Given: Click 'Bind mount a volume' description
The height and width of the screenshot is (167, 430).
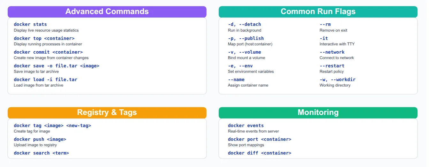Looking at the screenshot, I should (246, 58).
